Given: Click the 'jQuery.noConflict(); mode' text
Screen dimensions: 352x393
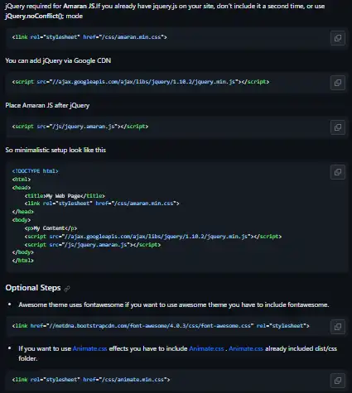Looking at the screenshot, I should tap(44, 16).
